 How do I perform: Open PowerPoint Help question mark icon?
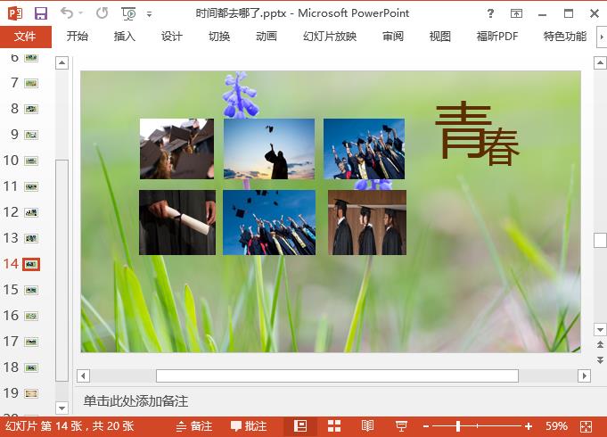(490, 13)
